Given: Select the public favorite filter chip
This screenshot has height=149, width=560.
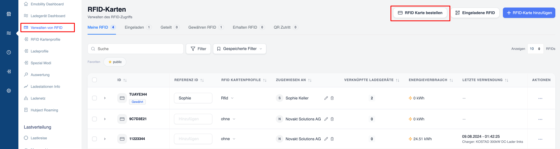Looking at the screenshot, I should click(115, 62).
